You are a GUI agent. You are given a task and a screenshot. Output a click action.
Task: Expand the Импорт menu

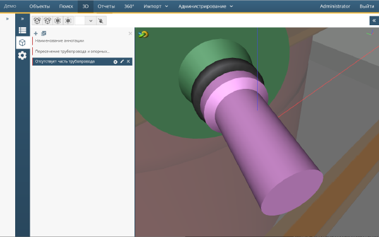(155, 6)
